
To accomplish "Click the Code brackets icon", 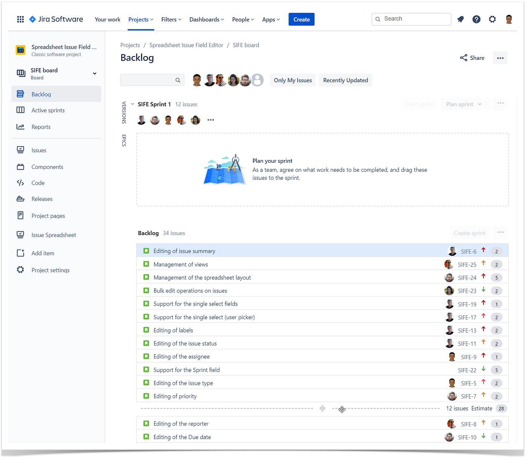I will [x=20, y=183].
